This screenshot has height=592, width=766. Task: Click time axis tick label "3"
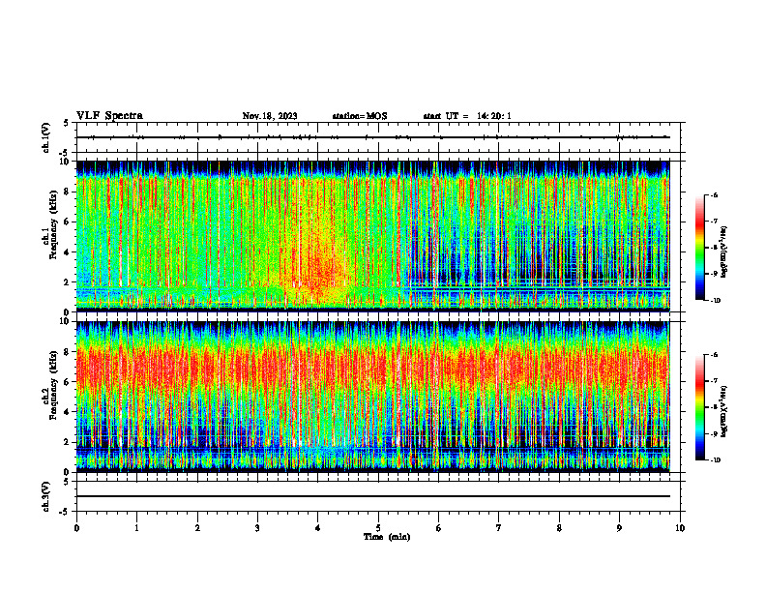tap(257, 528)
